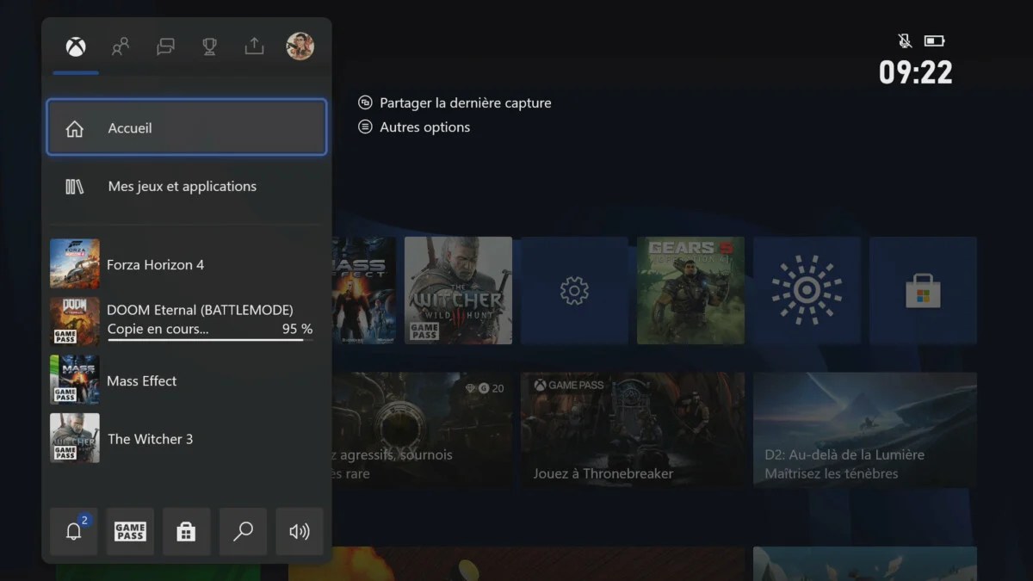Open the Achievements trophy tab
The width and height of the screenshot is (1033, 581).
209,46
